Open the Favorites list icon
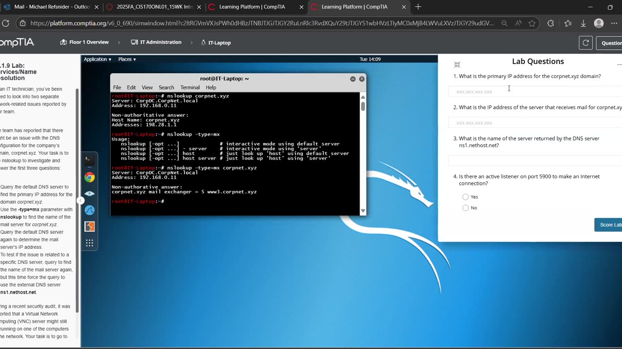 pyautogui.click(x=568, y=23)
